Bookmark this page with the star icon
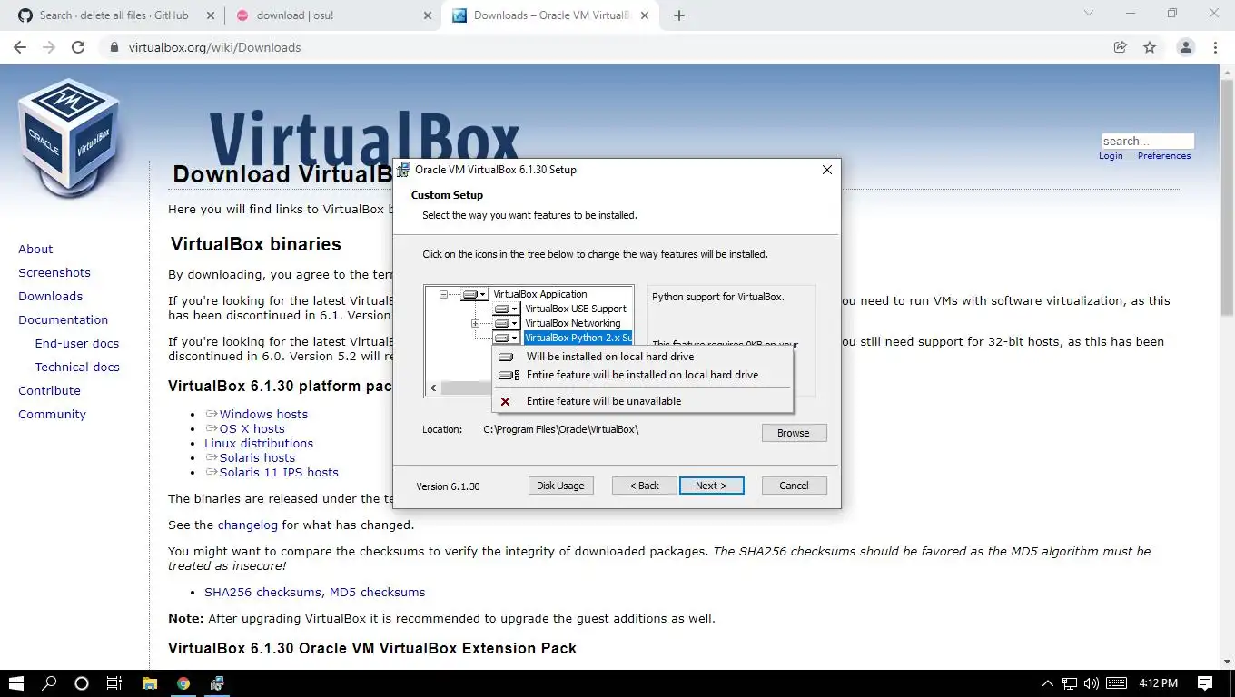Image resolution: width=1235 pixels, height=697 pixels. point(1150,47)
